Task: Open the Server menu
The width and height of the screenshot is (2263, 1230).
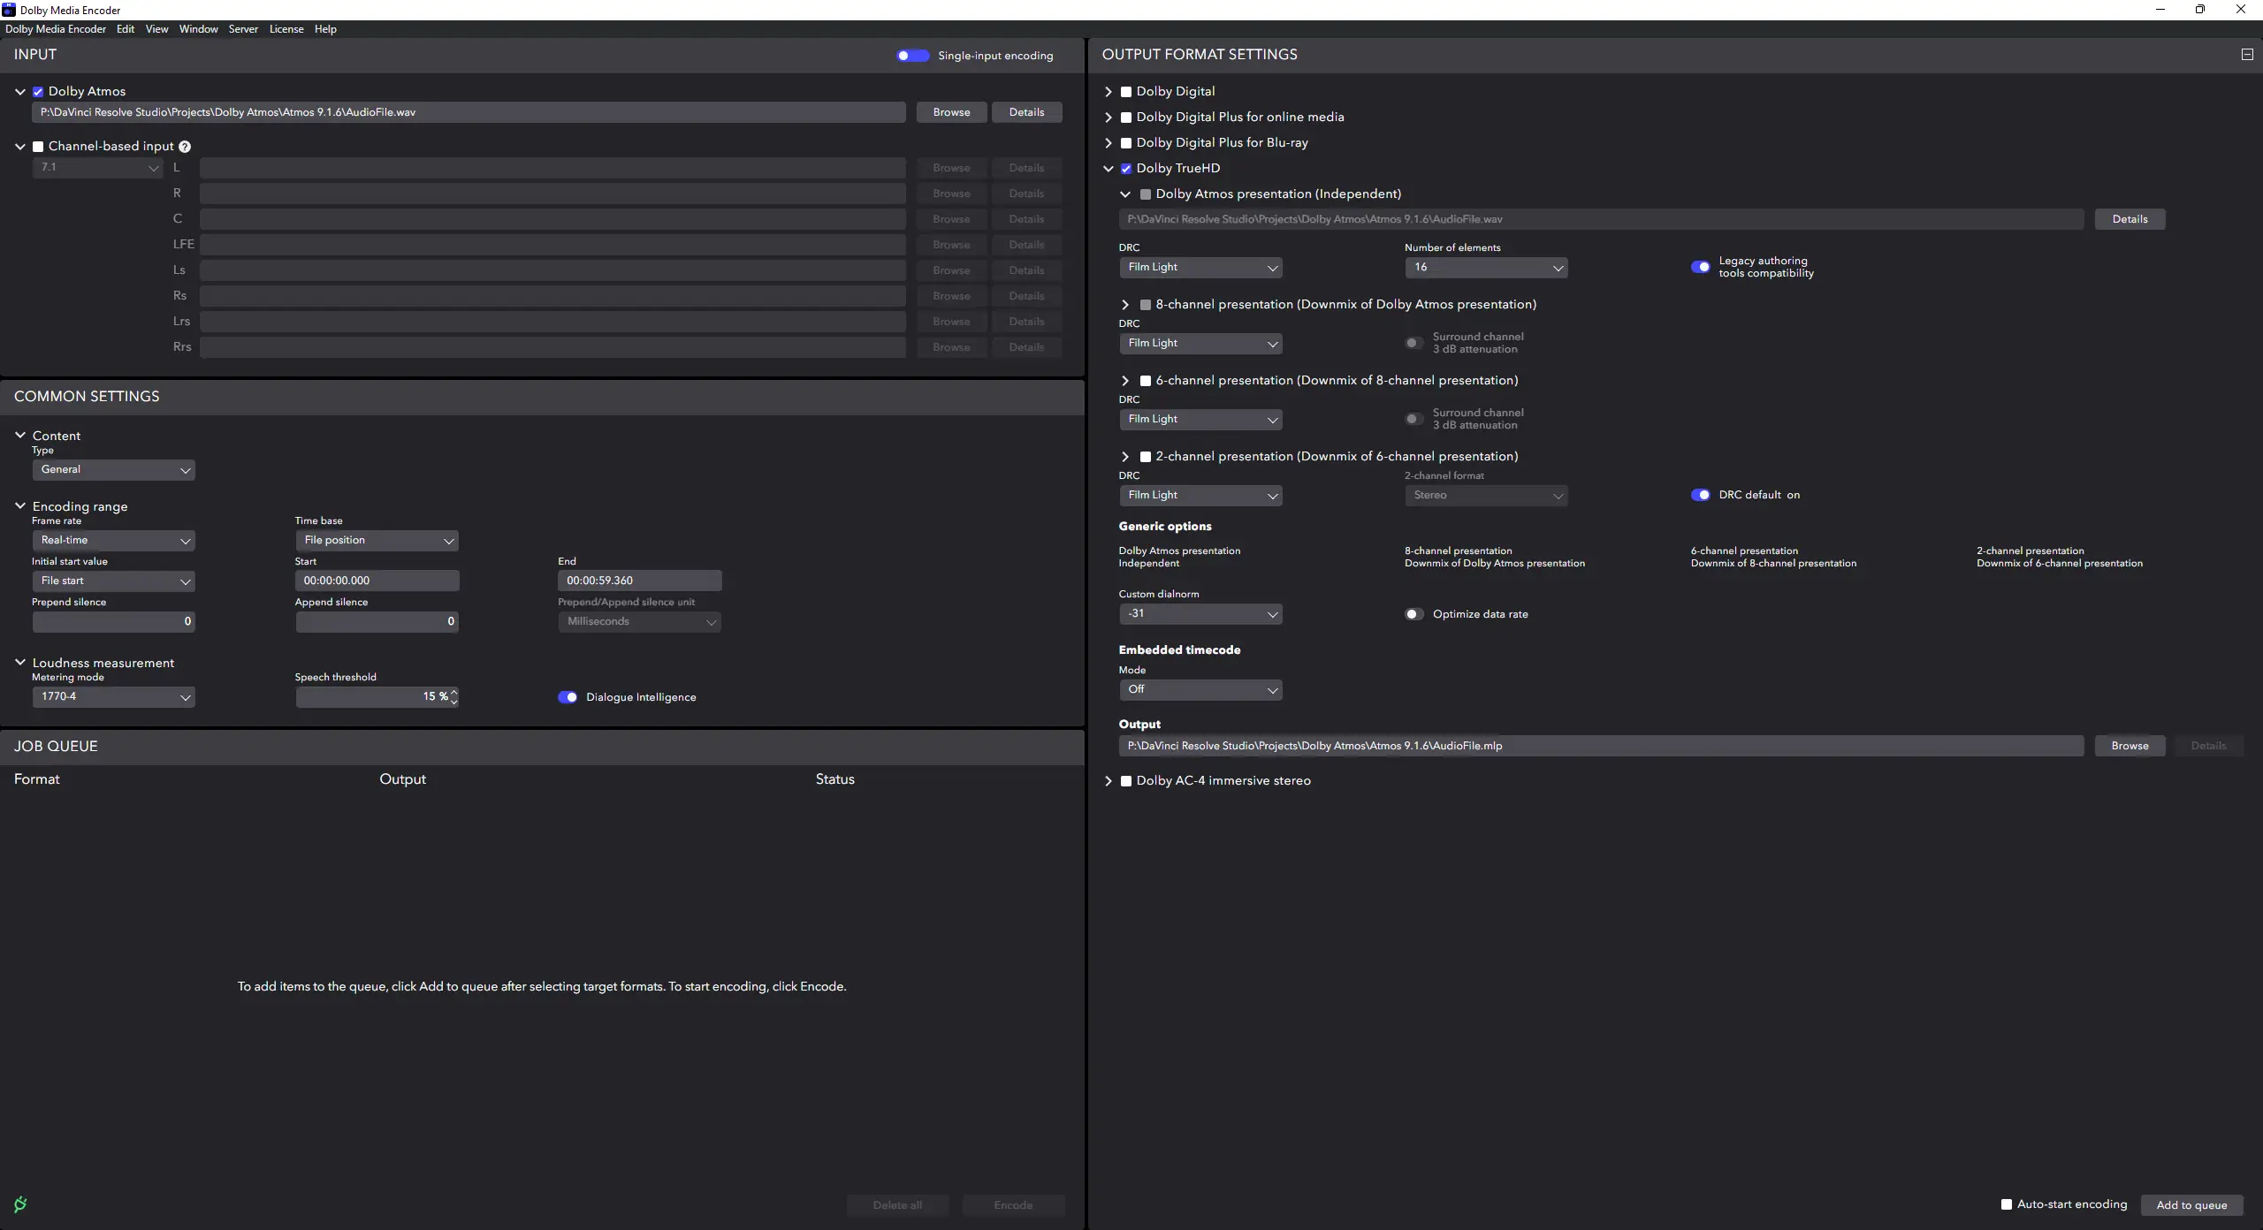Action: coord(243,29)
